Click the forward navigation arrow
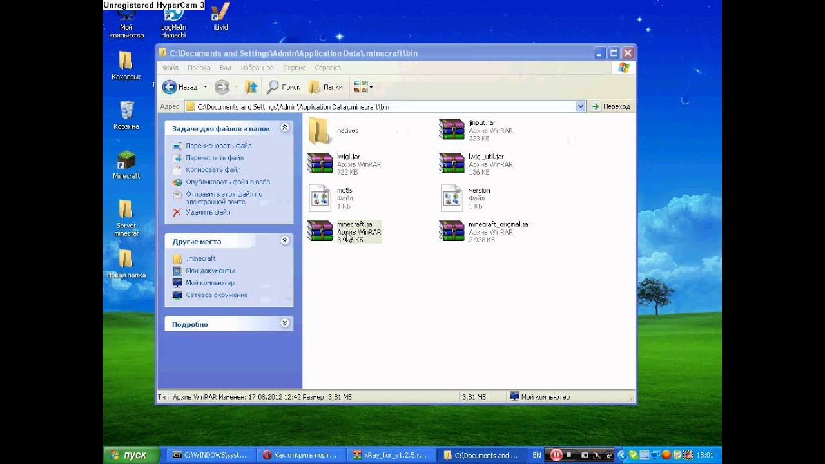 click(222, 86)
